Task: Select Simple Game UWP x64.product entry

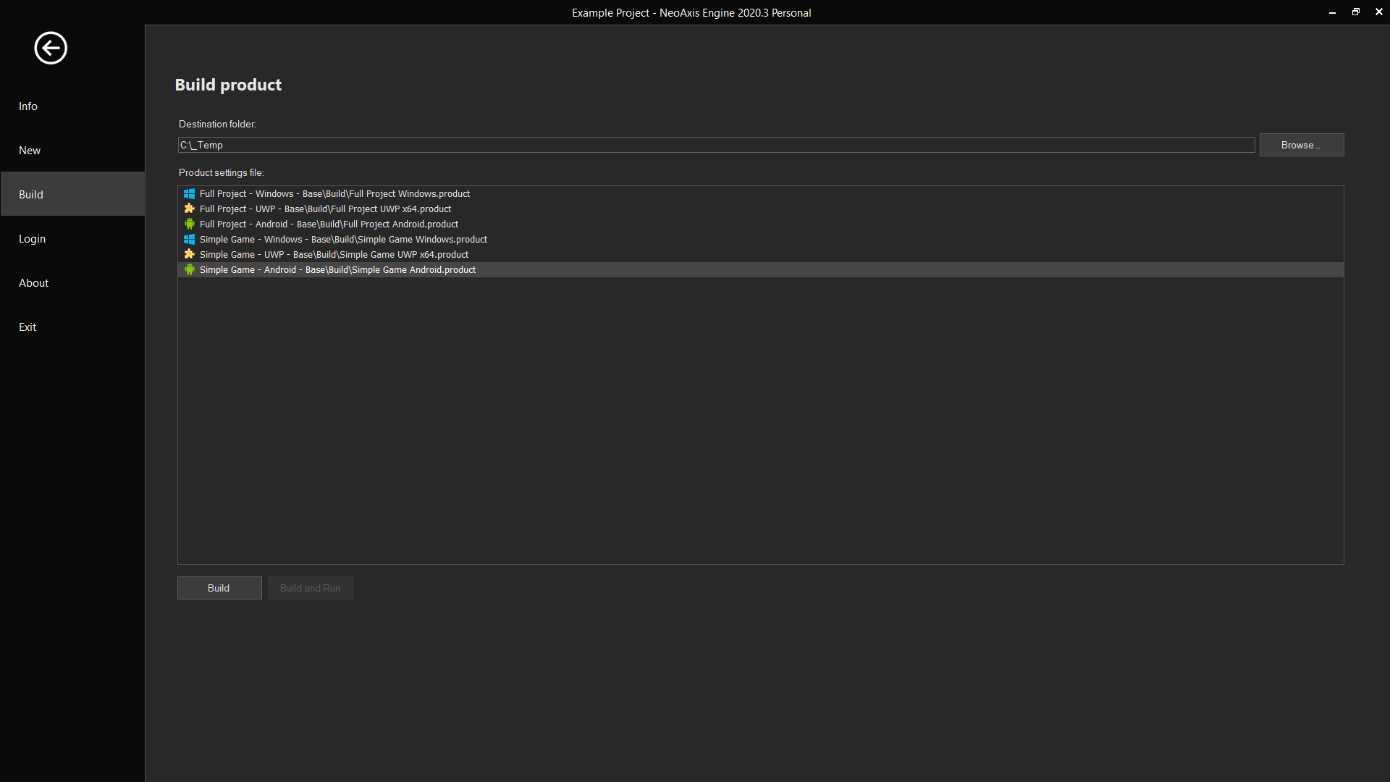Action: (334, 255)
